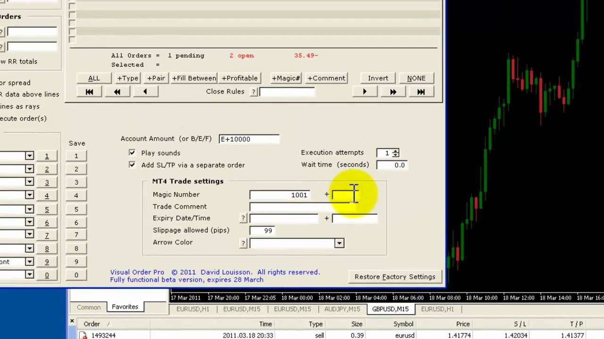This screenshot has height=339, width=604.
Task: Advance to next order with single right arrow
Action: (x=364, y=92)
